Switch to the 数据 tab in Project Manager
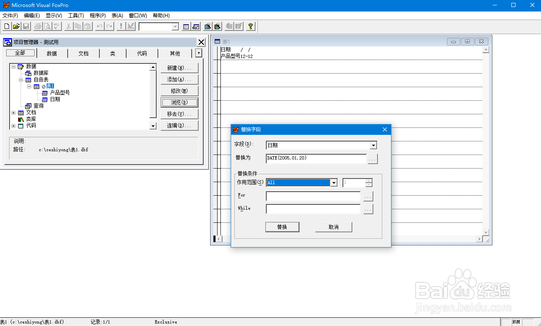541x326 pixels. [x=52, y=53]
